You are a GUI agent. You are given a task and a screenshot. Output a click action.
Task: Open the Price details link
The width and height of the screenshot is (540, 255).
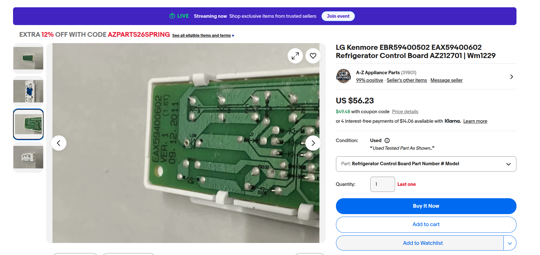click(405, 112)
